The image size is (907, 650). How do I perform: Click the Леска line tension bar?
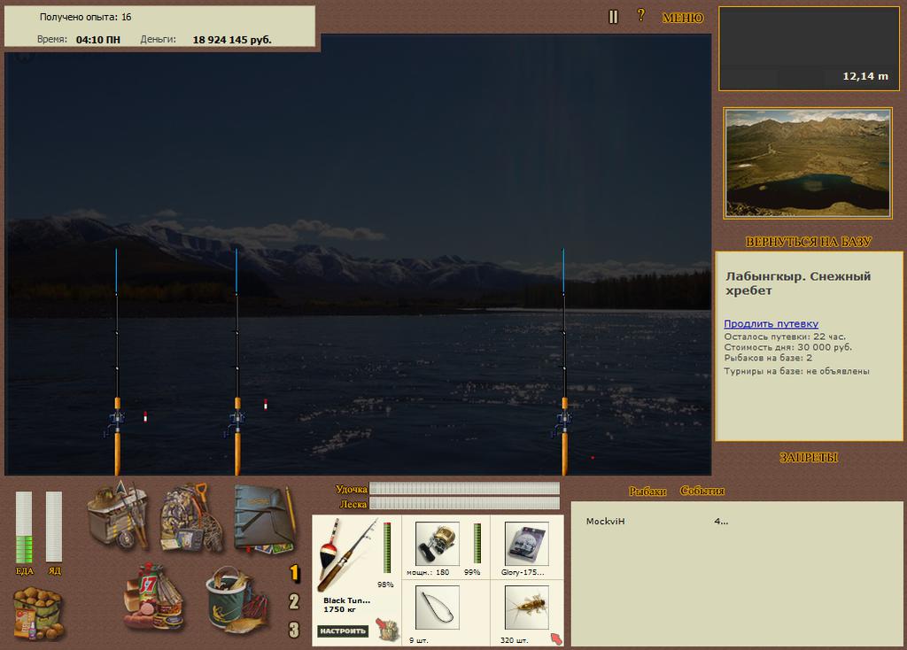464,504
